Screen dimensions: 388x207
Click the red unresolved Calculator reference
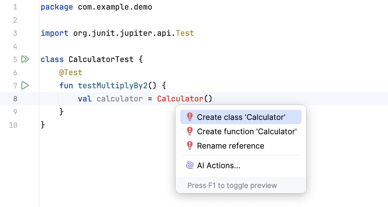point(180,99)
